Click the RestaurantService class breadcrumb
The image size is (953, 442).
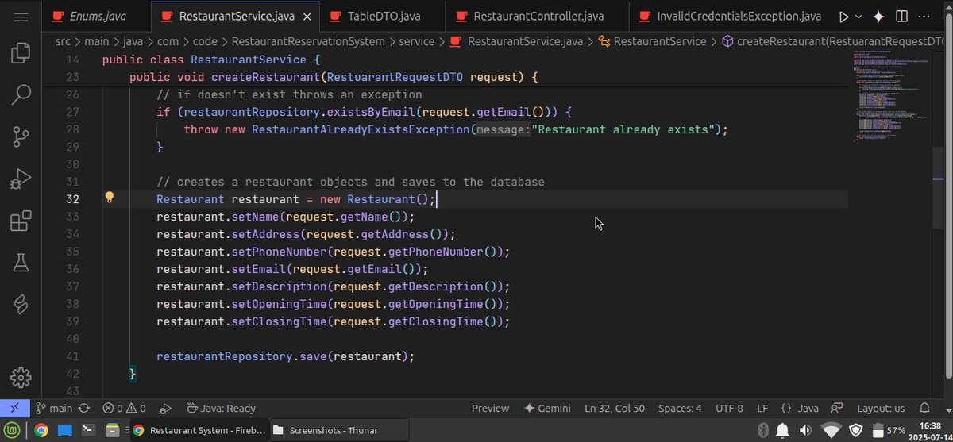[x=652, y=41]
